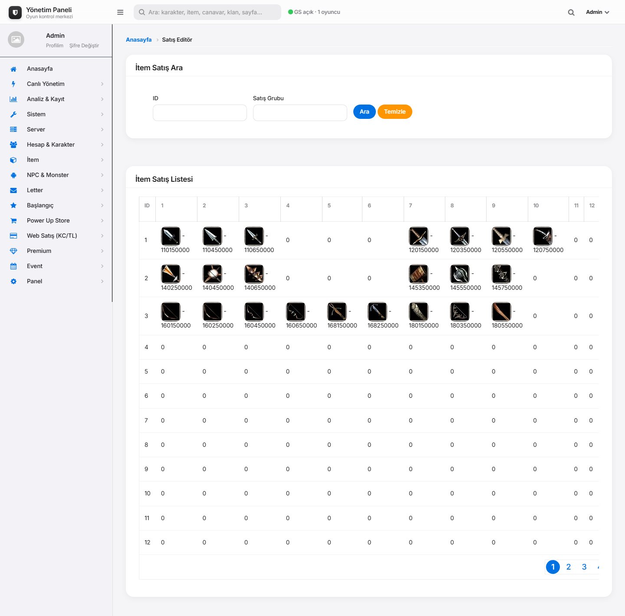The image size is (625, 616).
Task: Go to page 2 of the list
Action: 569,567
